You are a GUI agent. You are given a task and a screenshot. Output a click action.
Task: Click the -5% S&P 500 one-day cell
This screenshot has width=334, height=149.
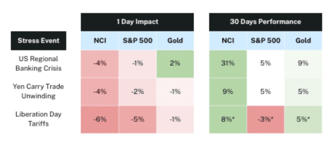pos(137,120)
